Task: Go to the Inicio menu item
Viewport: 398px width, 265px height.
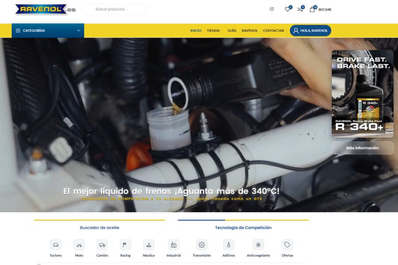Action: pos(196,31)
